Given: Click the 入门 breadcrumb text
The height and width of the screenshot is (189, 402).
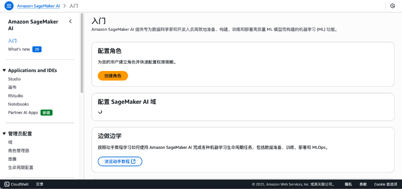Looking at the screenshot, I should coord(73,6).
